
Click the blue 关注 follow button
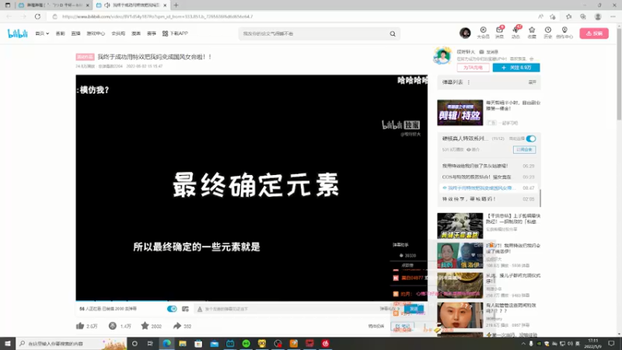[x=516, y=68]
